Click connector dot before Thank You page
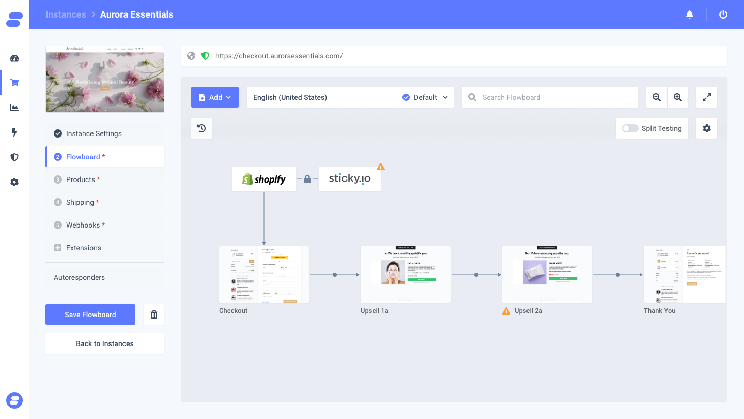744x419 pixels. tap(618, 275)
